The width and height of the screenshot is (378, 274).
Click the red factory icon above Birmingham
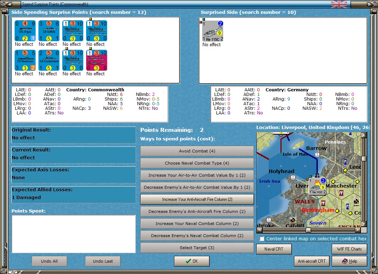coord(323,203)
